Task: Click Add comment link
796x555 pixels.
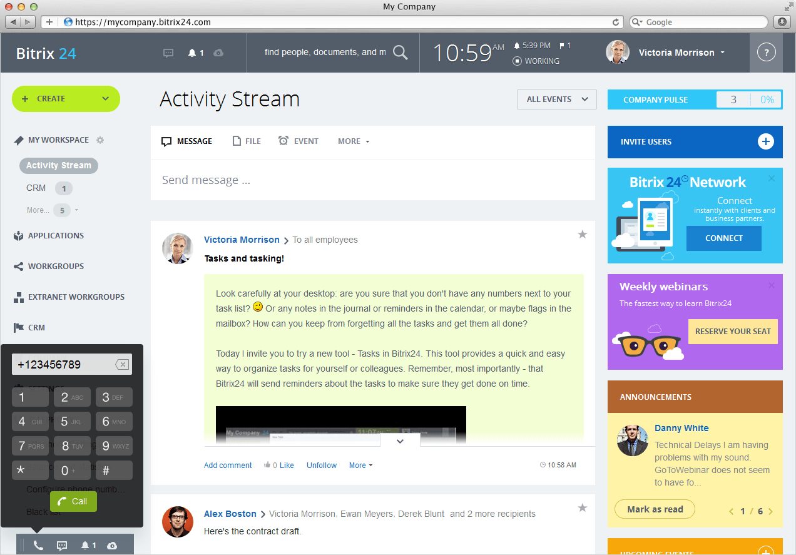Action: pos(228,465)
